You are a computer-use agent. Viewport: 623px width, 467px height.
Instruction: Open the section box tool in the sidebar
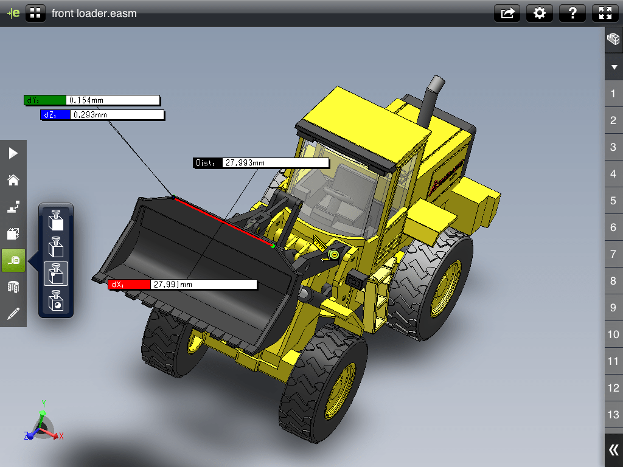coord(13,233)
